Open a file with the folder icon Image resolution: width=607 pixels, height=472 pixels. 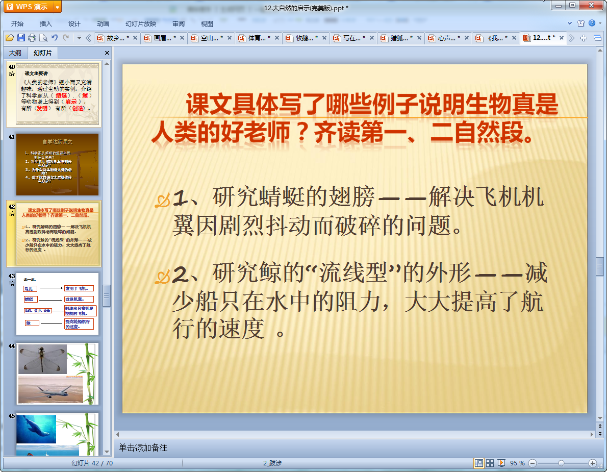[10, 38]
